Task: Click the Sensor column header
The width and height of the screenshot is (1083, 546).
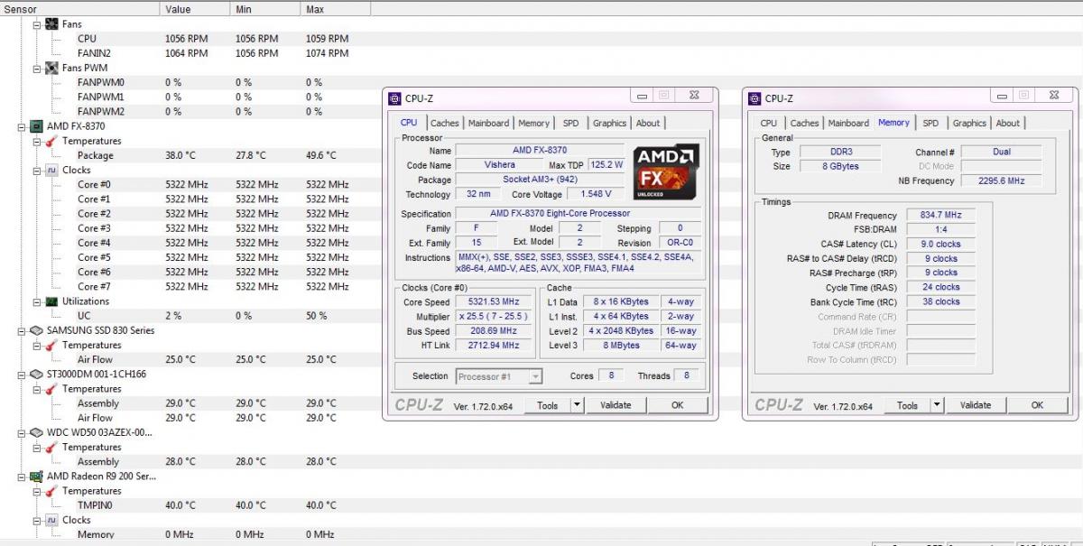Action: (x=79, y=8)
